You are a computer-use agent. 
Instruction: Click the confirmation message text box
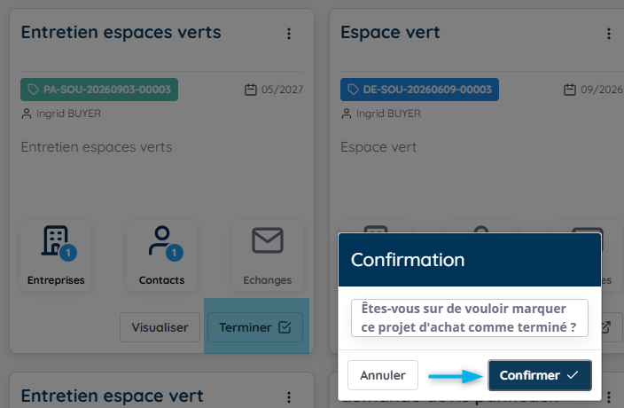tap(469, 318)
